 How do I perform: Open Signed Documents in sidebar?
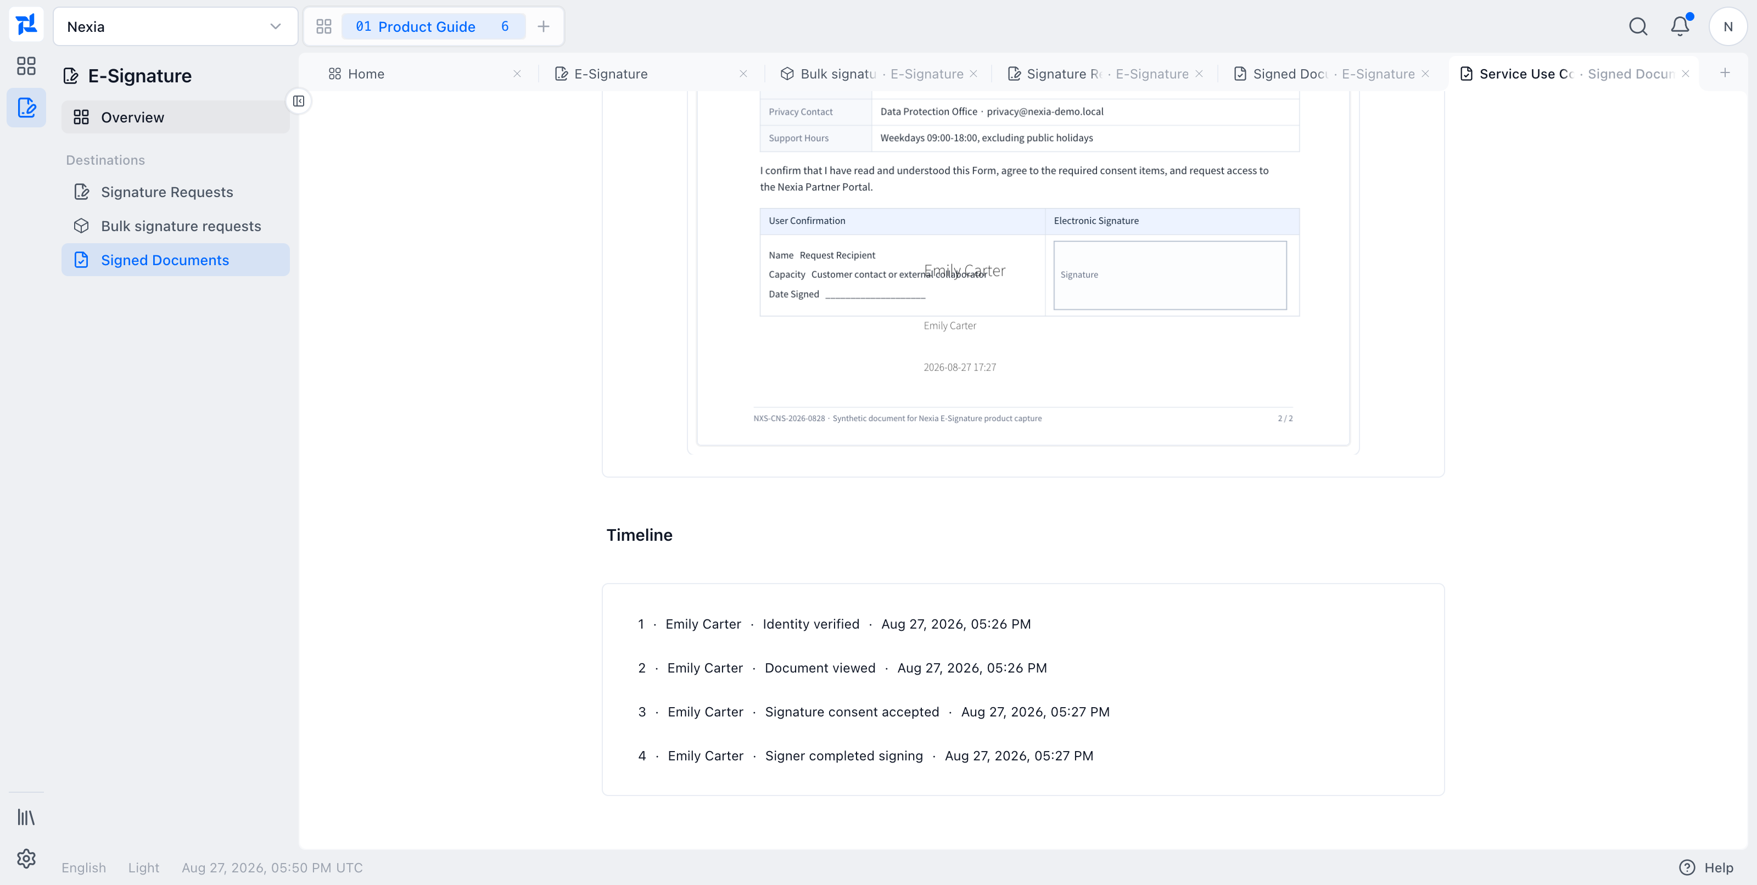175,260
